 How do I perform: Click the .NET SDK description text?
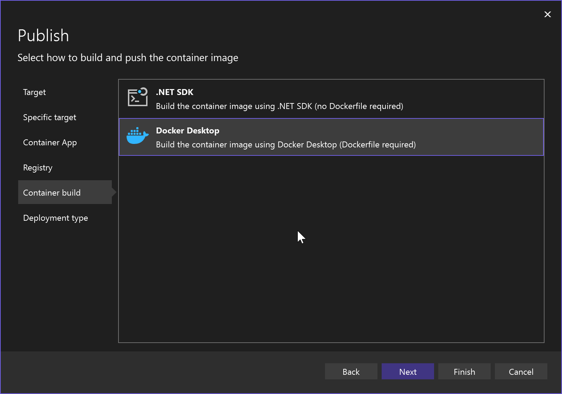(x=280, y=106)
